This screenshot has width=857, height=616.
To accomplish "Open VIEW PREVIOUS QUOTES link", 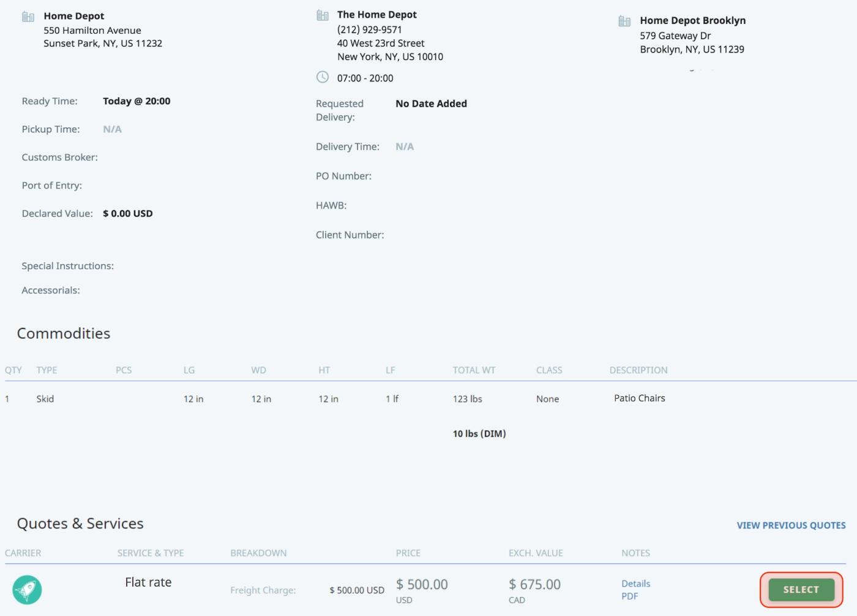I will tap(791, 525).
